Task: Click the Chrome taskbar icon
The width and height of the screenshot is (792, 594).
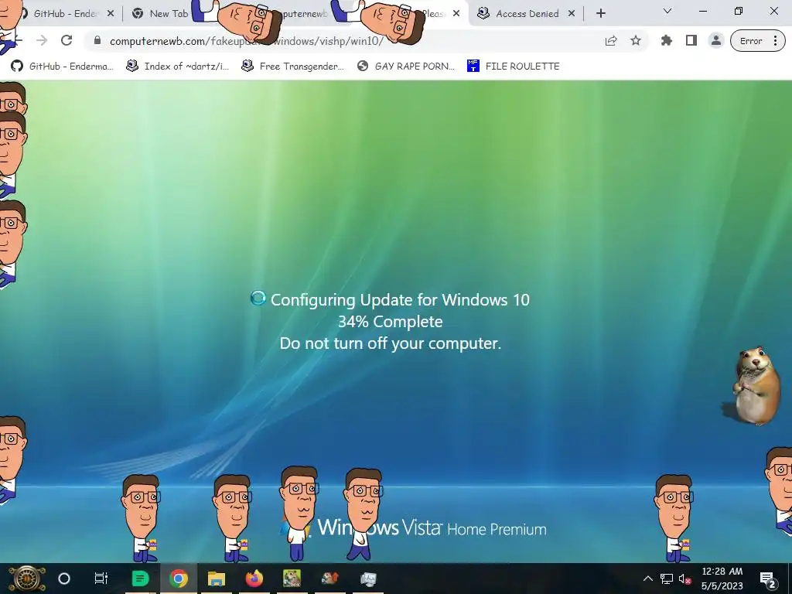Action: tap(179, 579)
